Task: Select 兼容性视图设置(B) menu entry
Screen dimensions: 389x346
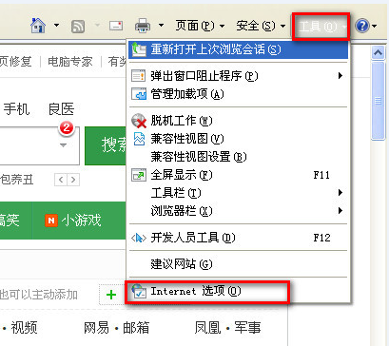Action: pos(239,157)
